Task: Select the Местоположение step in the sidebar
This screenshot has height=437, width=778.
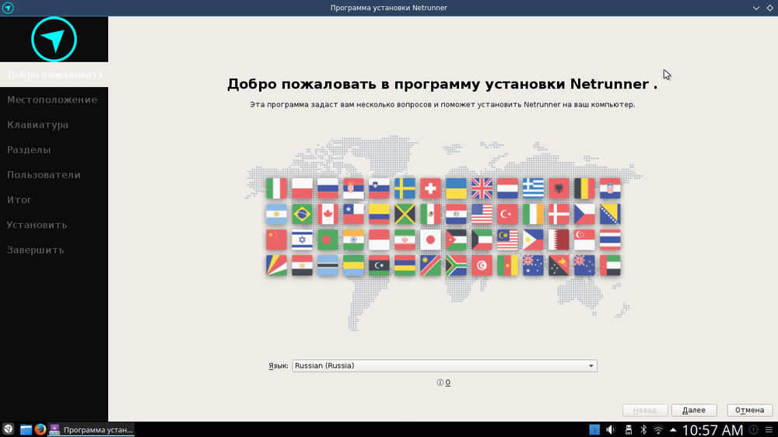Action: tap(54, 100)
